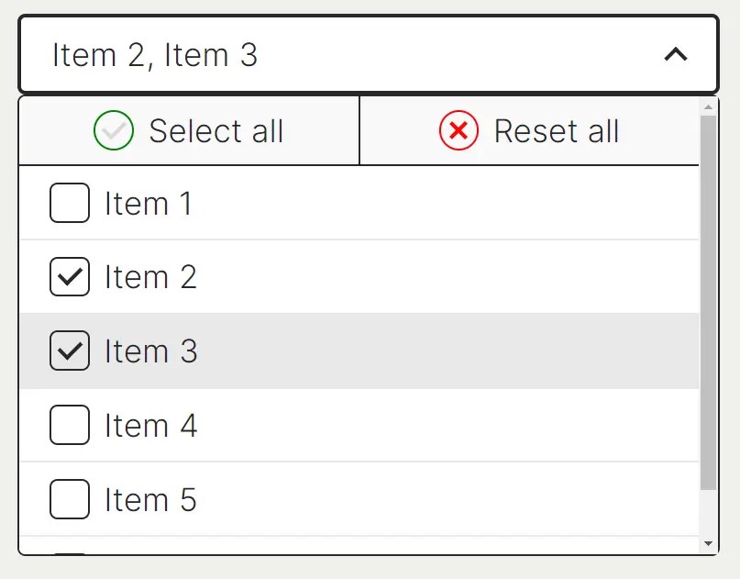Check the Item 5 checkbox
Screen dimensions: 740x579
(70, 499)
